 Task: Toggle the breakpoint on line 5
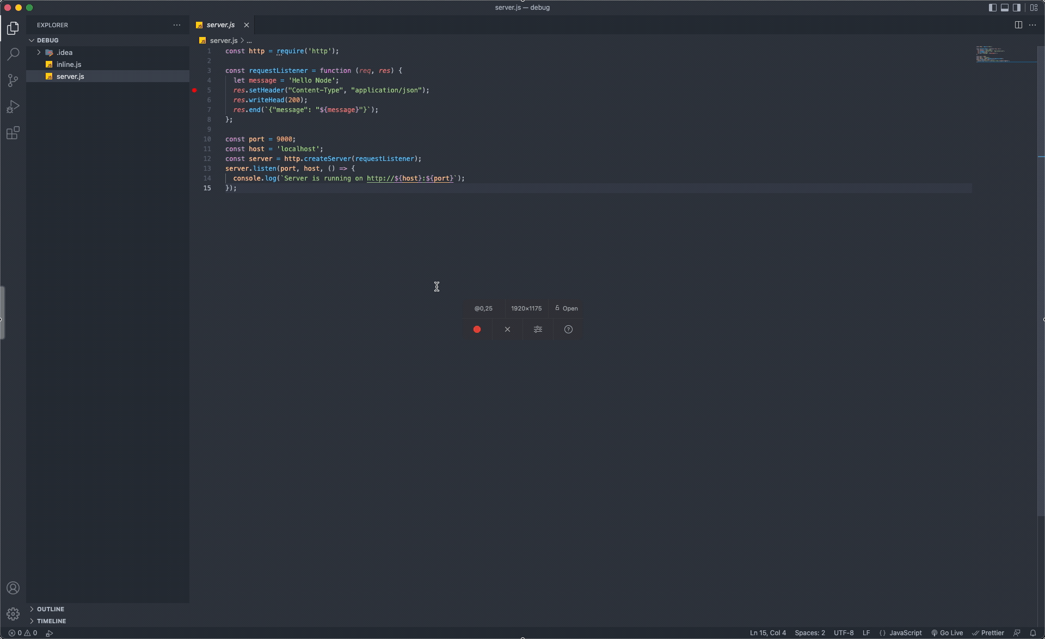[x=194, y=90]
